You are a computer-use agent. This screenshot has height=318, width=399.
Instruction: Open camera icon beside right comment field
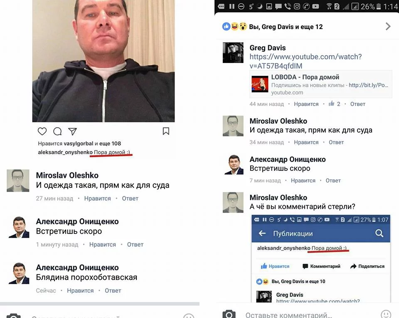coord(229,314)
